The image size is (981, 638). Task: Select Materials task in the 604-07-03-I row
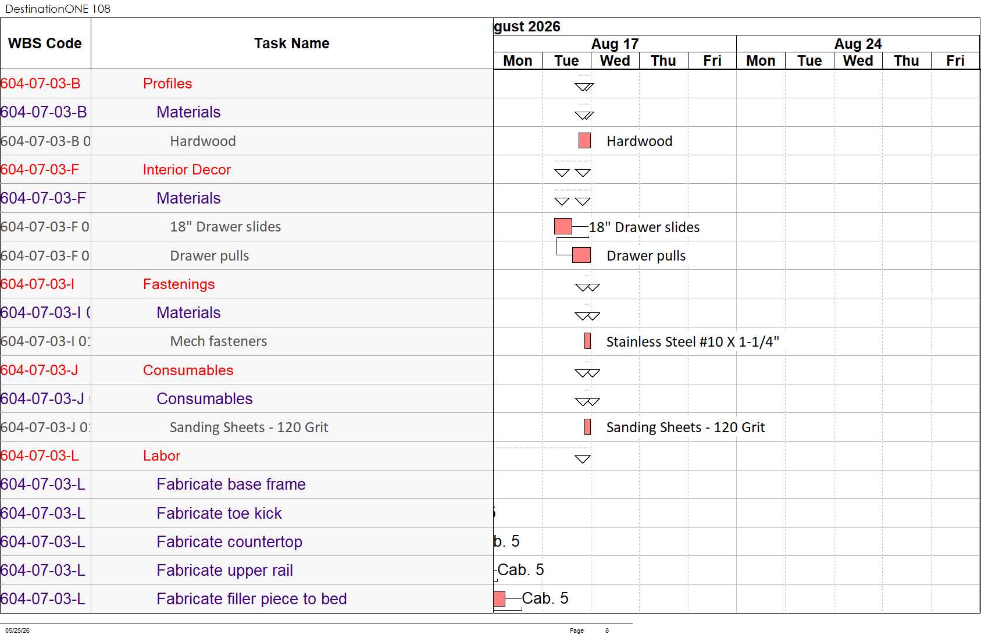188,313
